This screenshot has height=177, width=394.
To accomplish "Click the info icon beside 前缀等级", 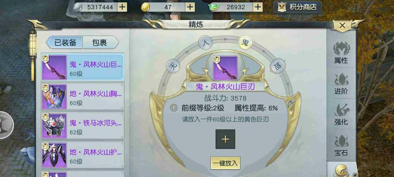I will 174,108.
